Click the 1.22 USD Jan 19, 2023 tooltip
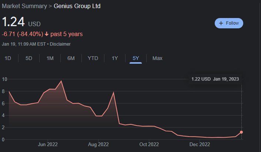 pyautogui.click(x=215, y=79)
